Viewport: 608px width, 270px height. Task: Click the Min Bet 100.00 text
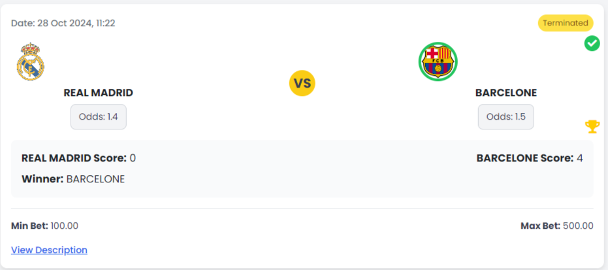click(x=44, y=226)
